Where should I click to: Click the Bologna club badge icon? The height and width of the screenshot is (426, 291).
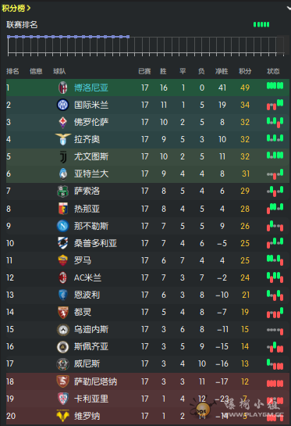pyautogui.click(x=62, y=88)
